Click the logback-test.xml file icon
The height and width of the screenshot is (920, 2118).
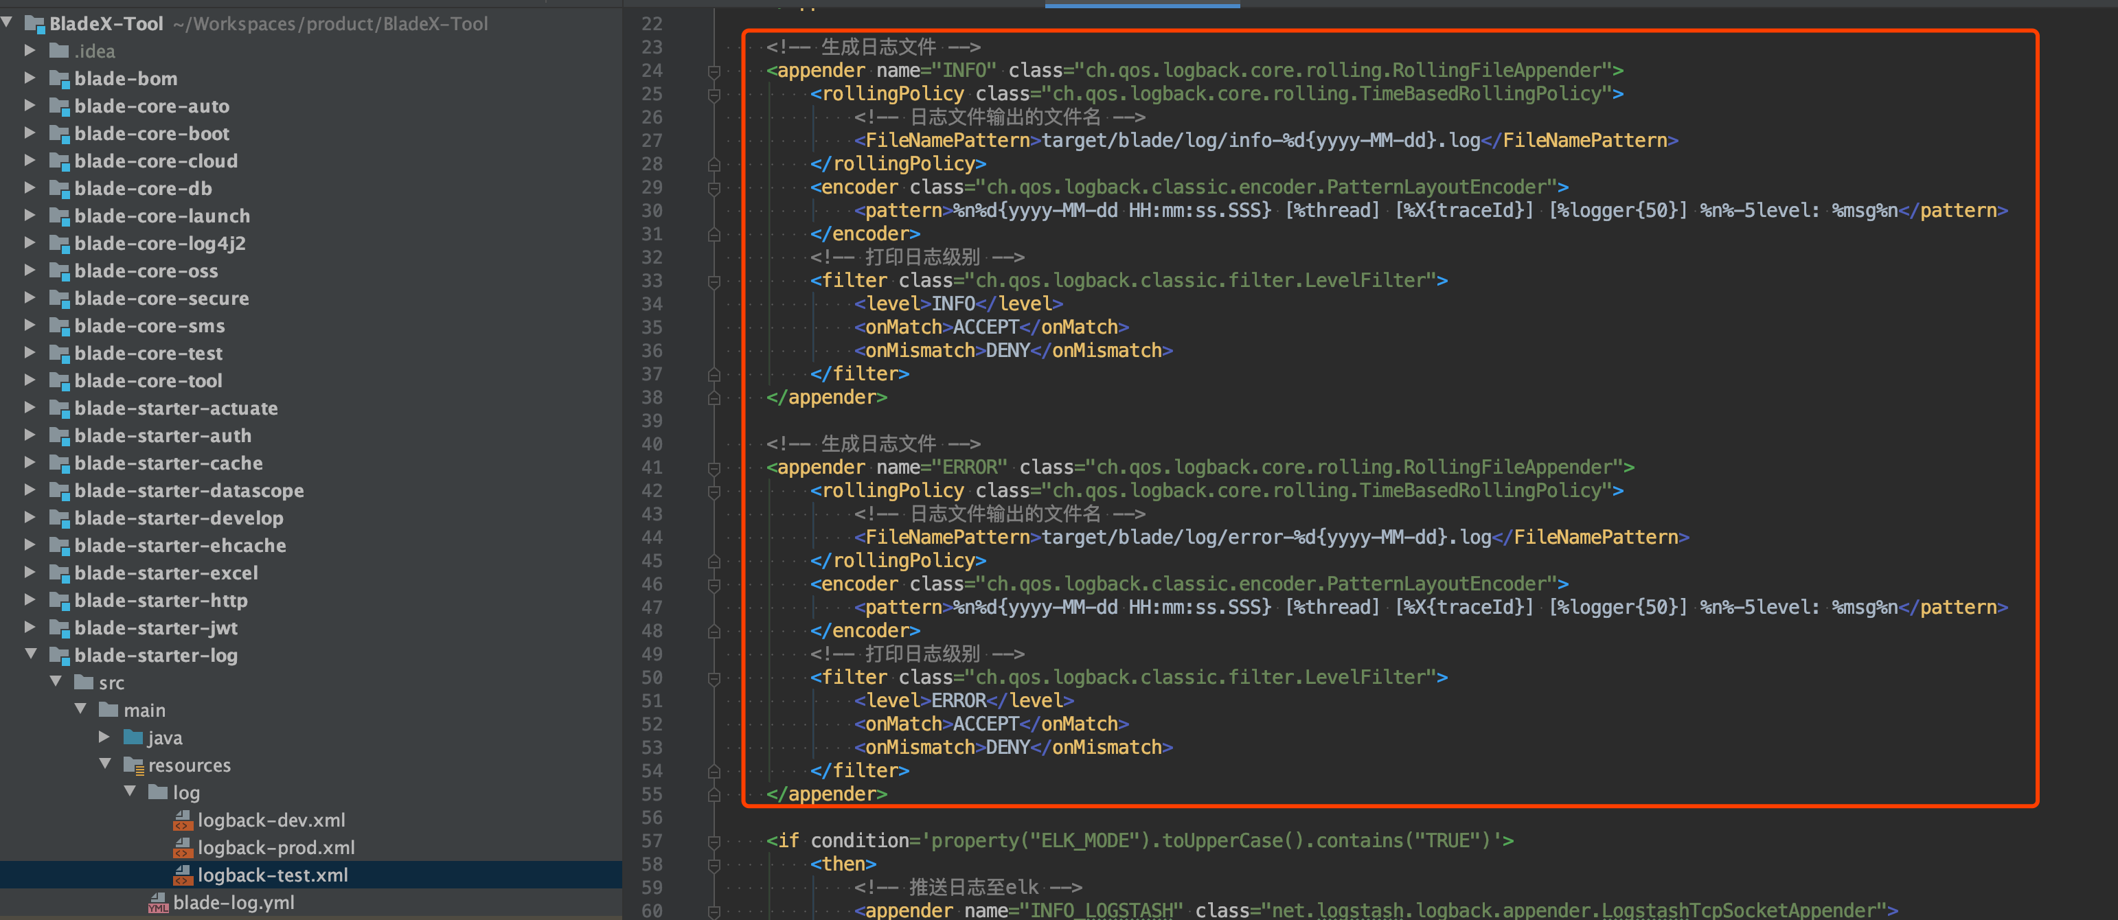[183, 875]
